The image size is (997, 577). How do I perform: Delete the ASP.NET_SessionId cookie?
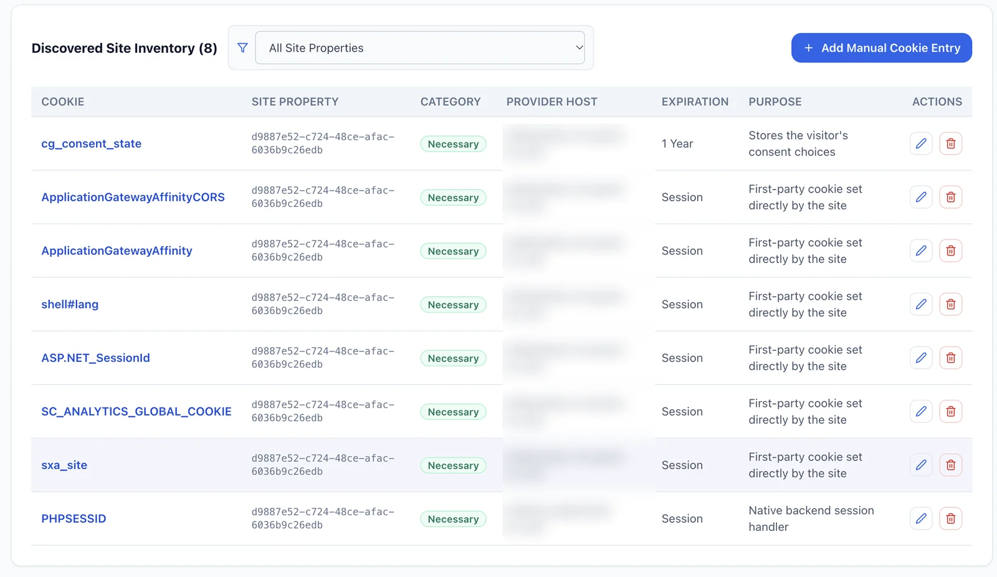coord(951,358)
